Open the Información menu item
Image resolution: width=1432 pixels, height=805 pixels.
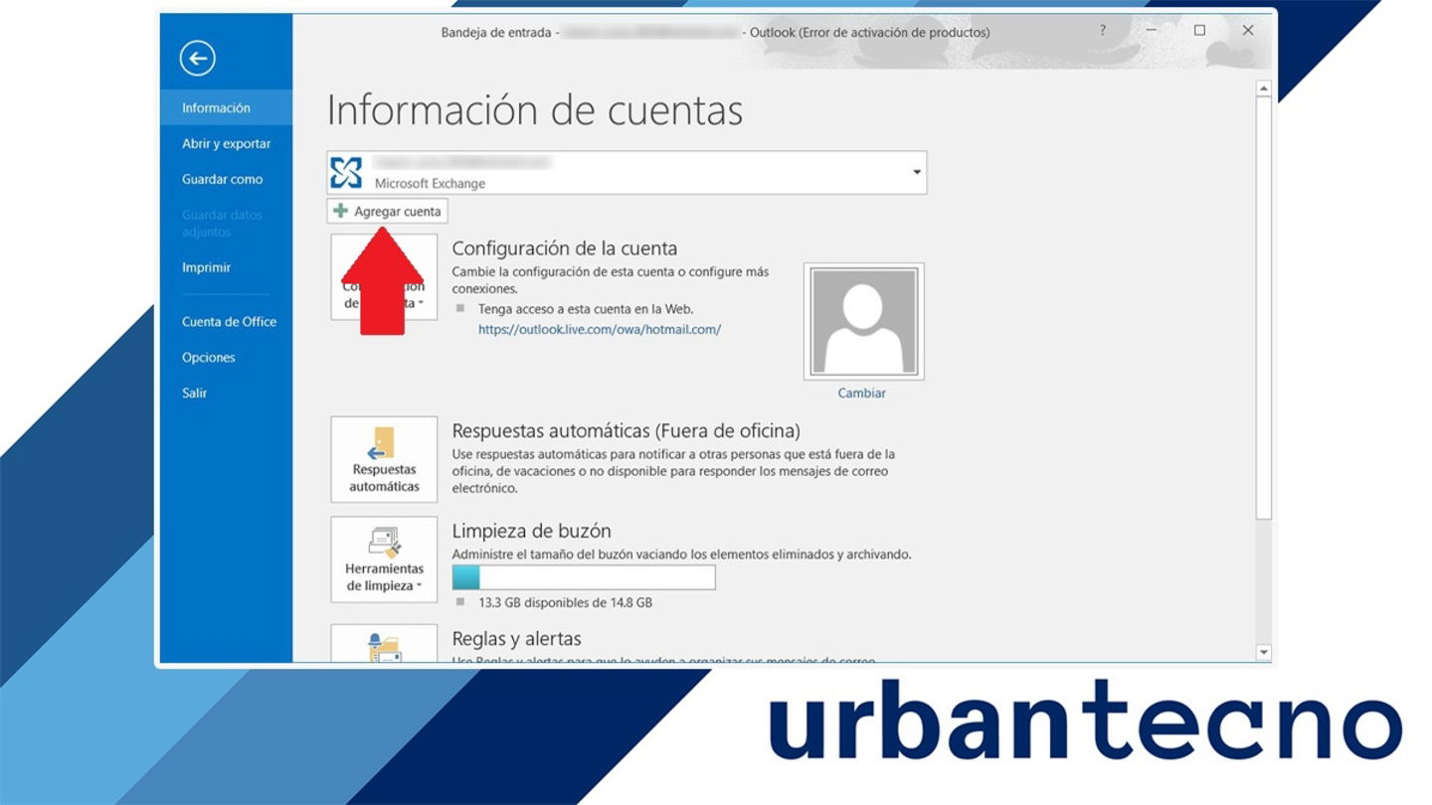click(227, 107)
